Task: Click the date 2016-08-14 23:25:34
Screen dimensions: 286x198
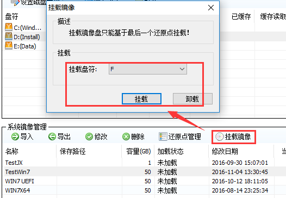Action: [x=240, y=190]
